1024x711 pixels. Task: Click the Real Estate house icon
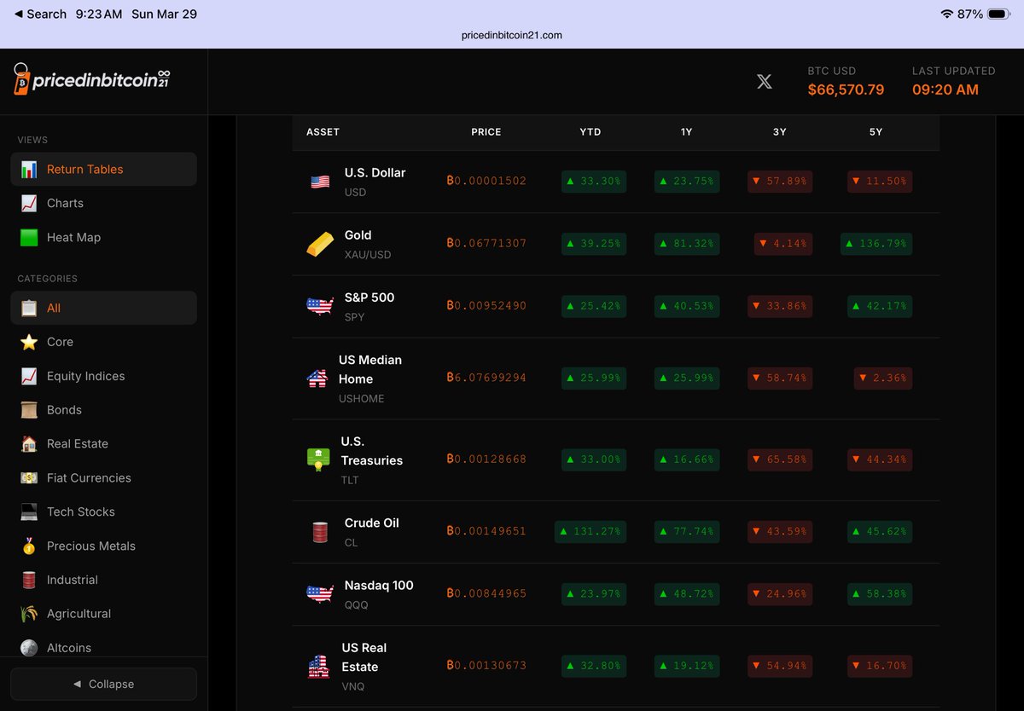29,444
